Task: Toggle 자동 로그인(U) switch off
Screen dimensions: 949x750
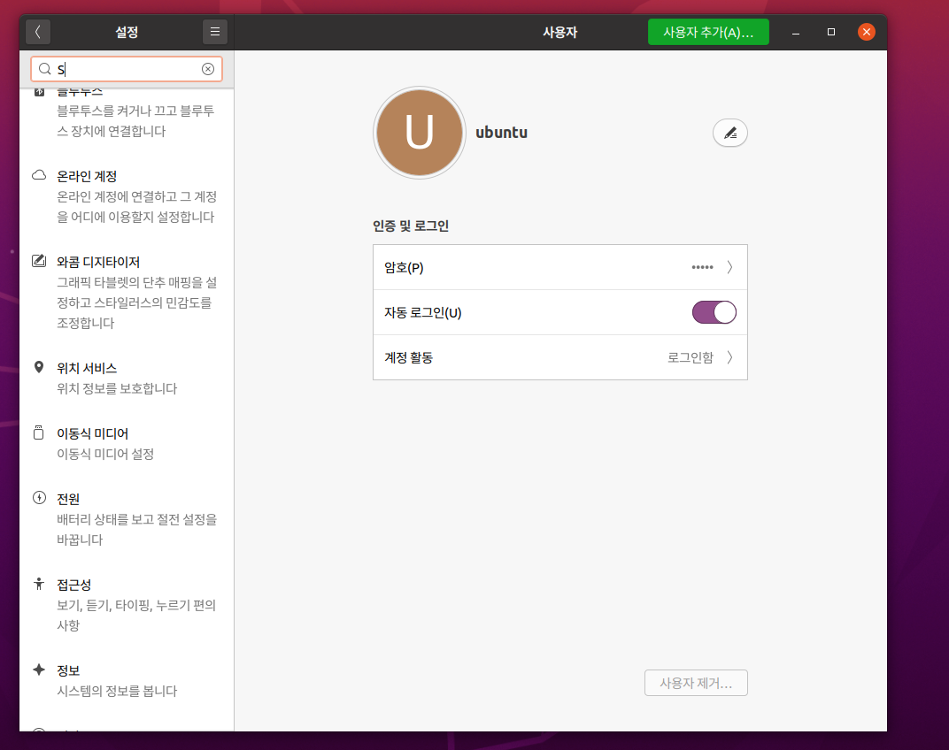Action: point(714,312)
